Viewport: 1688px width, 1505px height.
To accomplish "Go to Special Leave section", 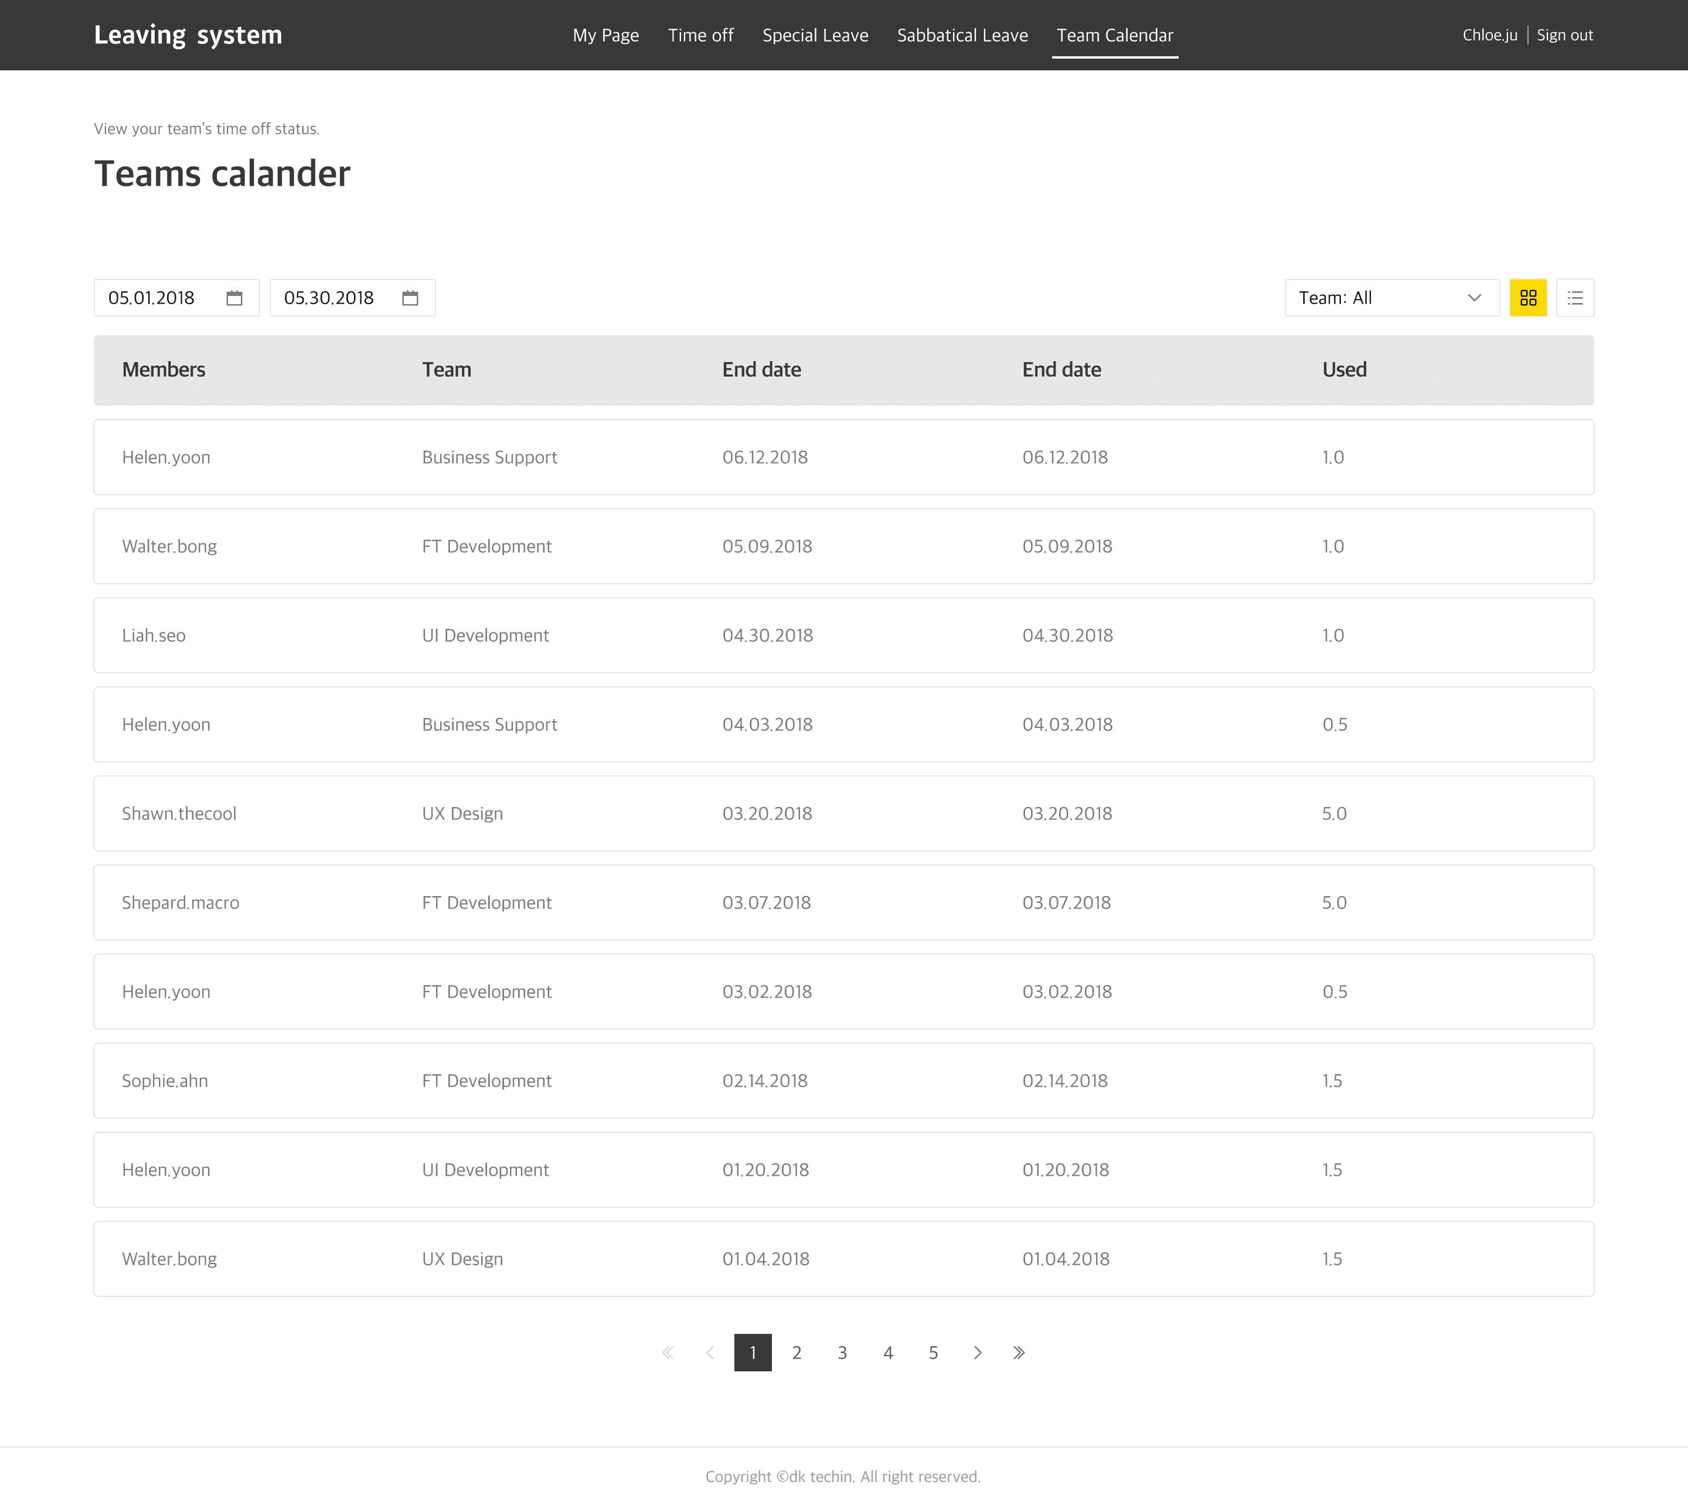I will tap(815, 36).
